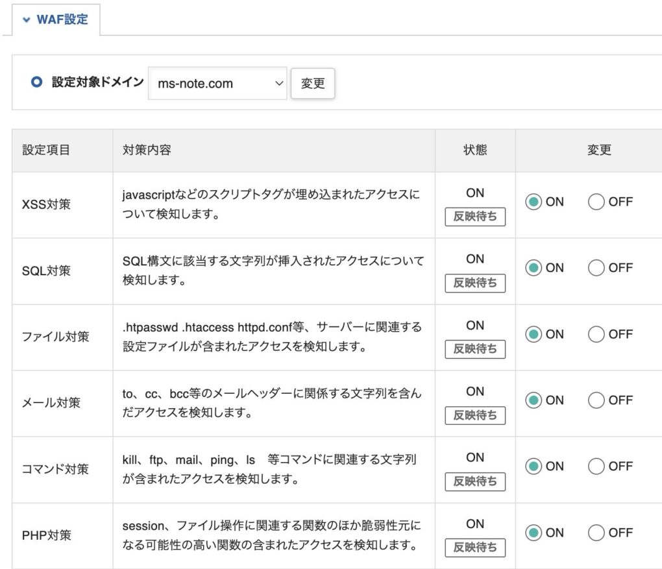Disable ファイル対策 with OFF radio
This screenshot has width=662, height=569.
[x=596, y=334]
